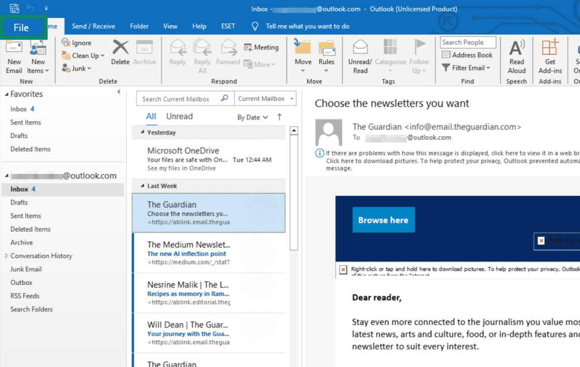Minimize the folder pane arrow
This screenshot has width=580, height=367.
(119, 92)
